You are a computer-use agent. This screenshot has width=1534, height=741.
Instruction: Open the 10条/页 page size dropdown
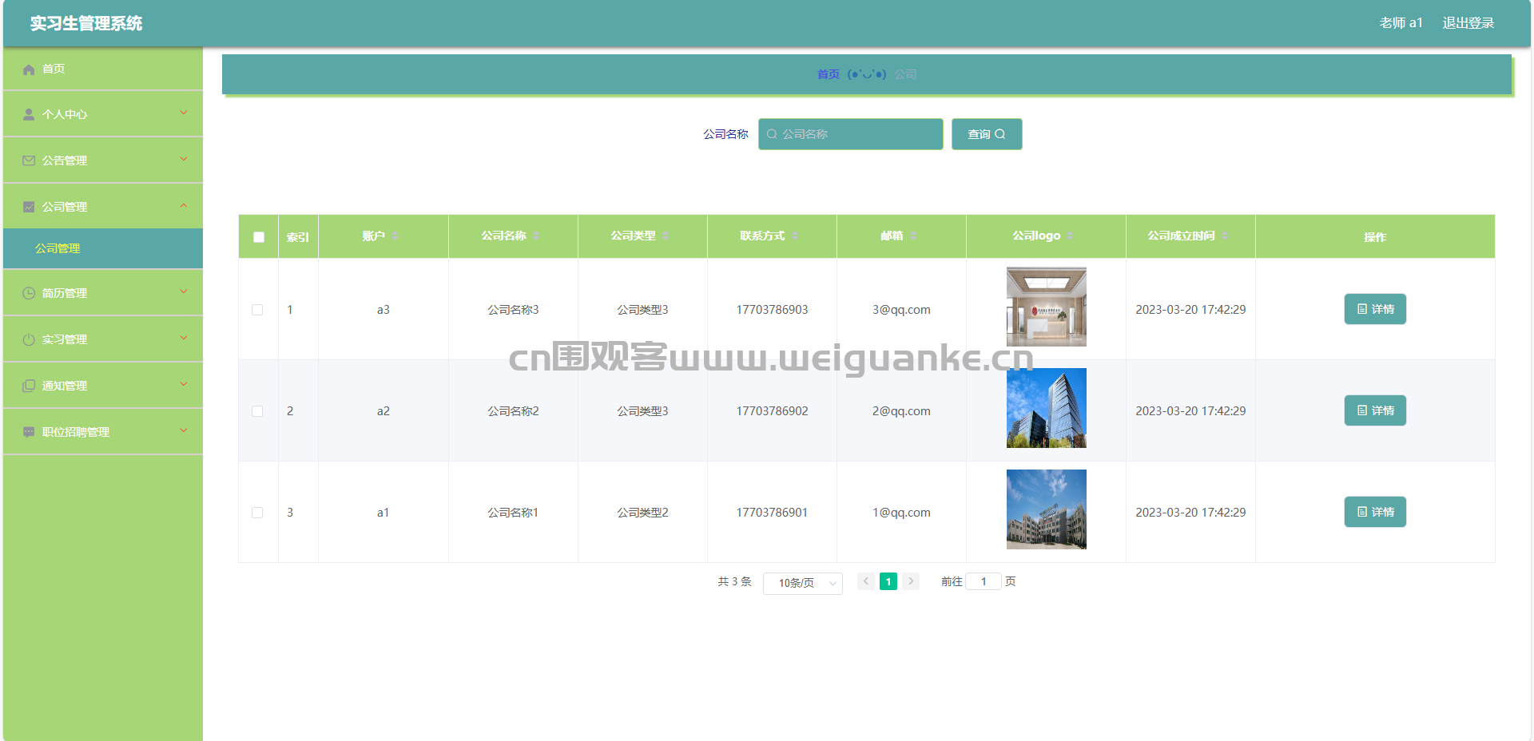pyautogui.click(x=803, y=583)
